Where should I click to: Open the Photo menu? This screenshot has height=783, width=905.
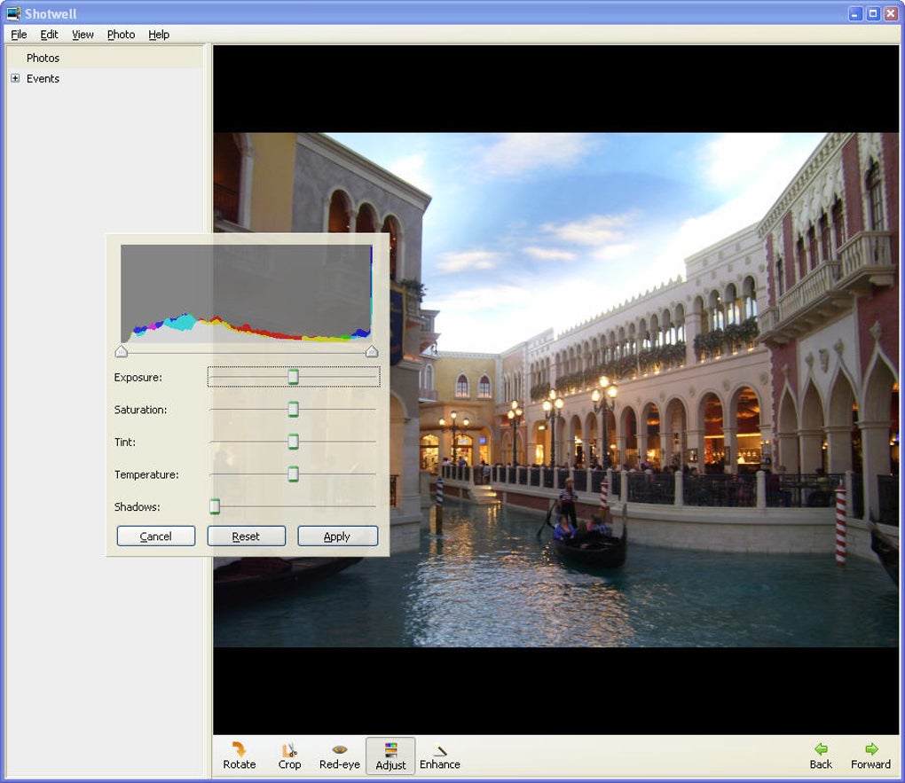[x=121, y=35]
